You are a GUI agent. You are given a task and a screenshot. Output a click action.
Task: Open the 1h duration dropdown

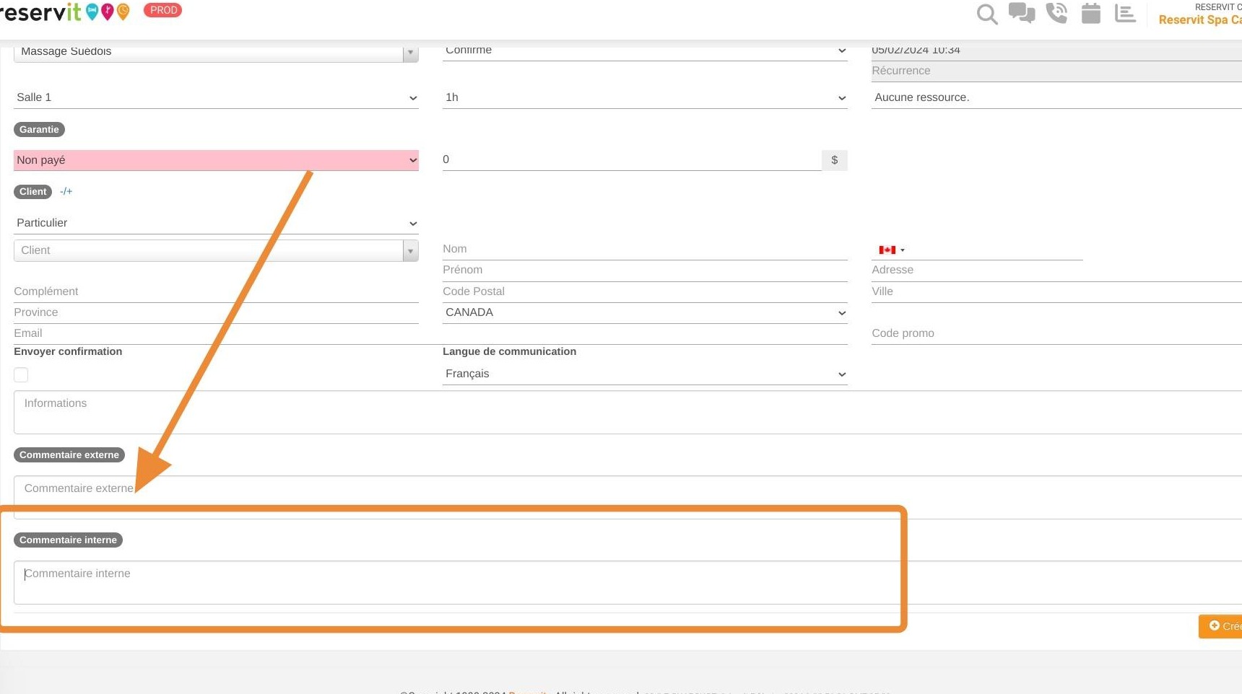(x=645, y=97)
